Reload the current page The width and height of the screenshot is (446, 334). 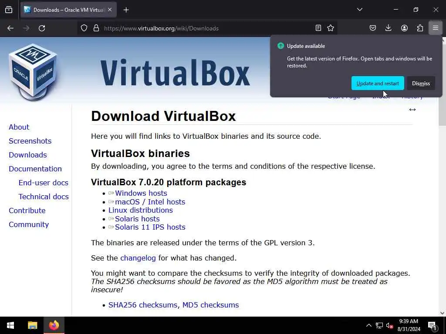pyautogui.click(x=42, y=28)
